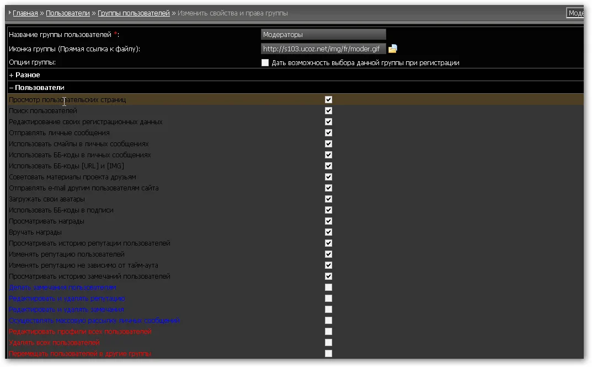The width and height of the screenshot is (592, 367).
Task: Uncheck Использовать смайлы в личных сообщениях
Action: point(328,144)
